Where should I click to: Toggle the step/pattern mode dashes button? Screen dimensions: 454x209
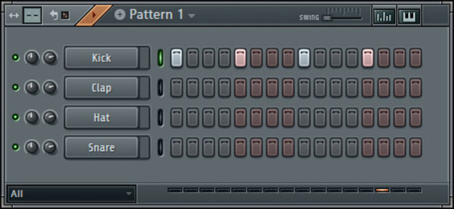(x=32, y=15)
